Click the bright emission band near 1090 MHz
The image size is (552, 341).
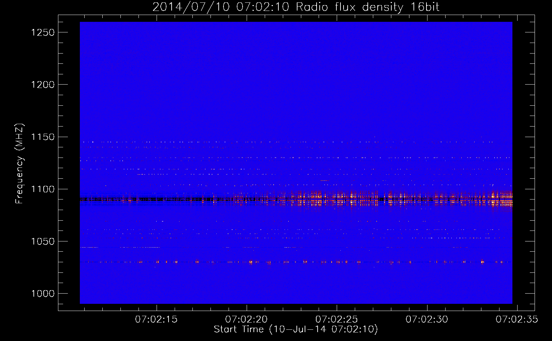[x=296, y=199]
